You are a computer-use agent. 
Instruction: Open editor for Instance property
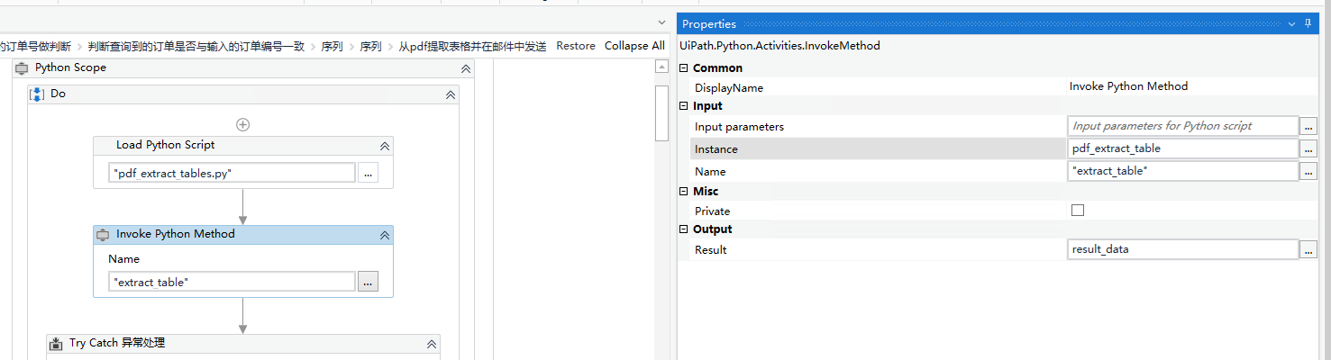pyautogui.click(x=1308, y=148)
